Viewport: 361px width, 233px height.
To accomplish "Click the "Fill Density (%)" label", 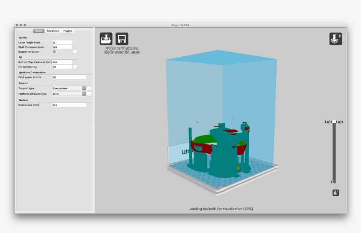I will [28, 67].
